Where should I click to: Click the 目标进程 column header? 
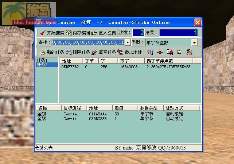coord(74,108)
